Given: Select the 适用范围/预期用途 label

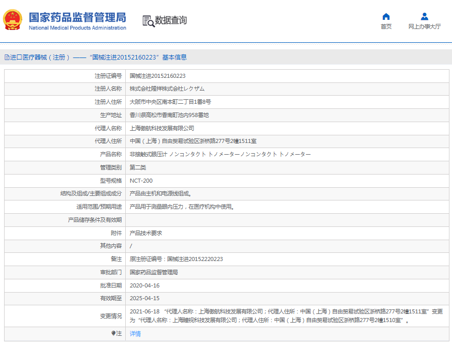Looking at the screenshot, I should [99, 207].
